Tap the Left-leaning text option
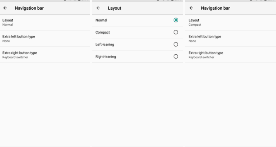Viewport: 276px width, 147px height. click(x=105, y=45)
